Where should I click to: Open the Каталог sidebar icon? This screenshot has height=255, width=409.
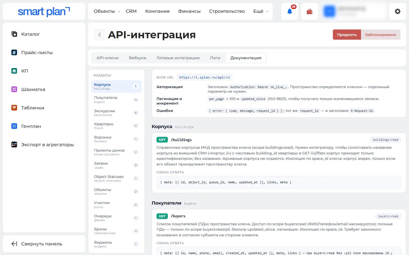tap(14, 34)
